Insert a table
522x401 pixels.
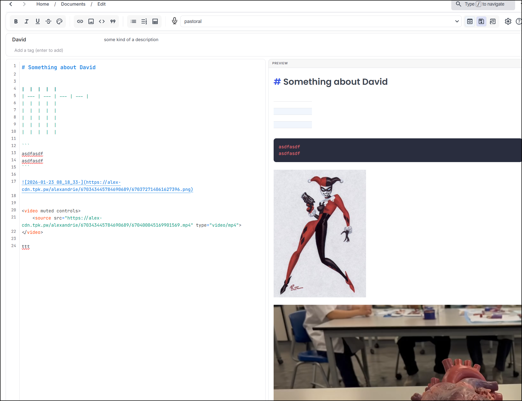click(x=155, y=21)
